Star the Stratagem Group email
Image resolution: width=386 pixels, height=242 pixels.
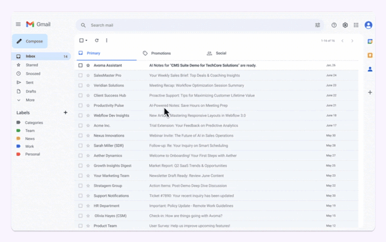point(88,186)
